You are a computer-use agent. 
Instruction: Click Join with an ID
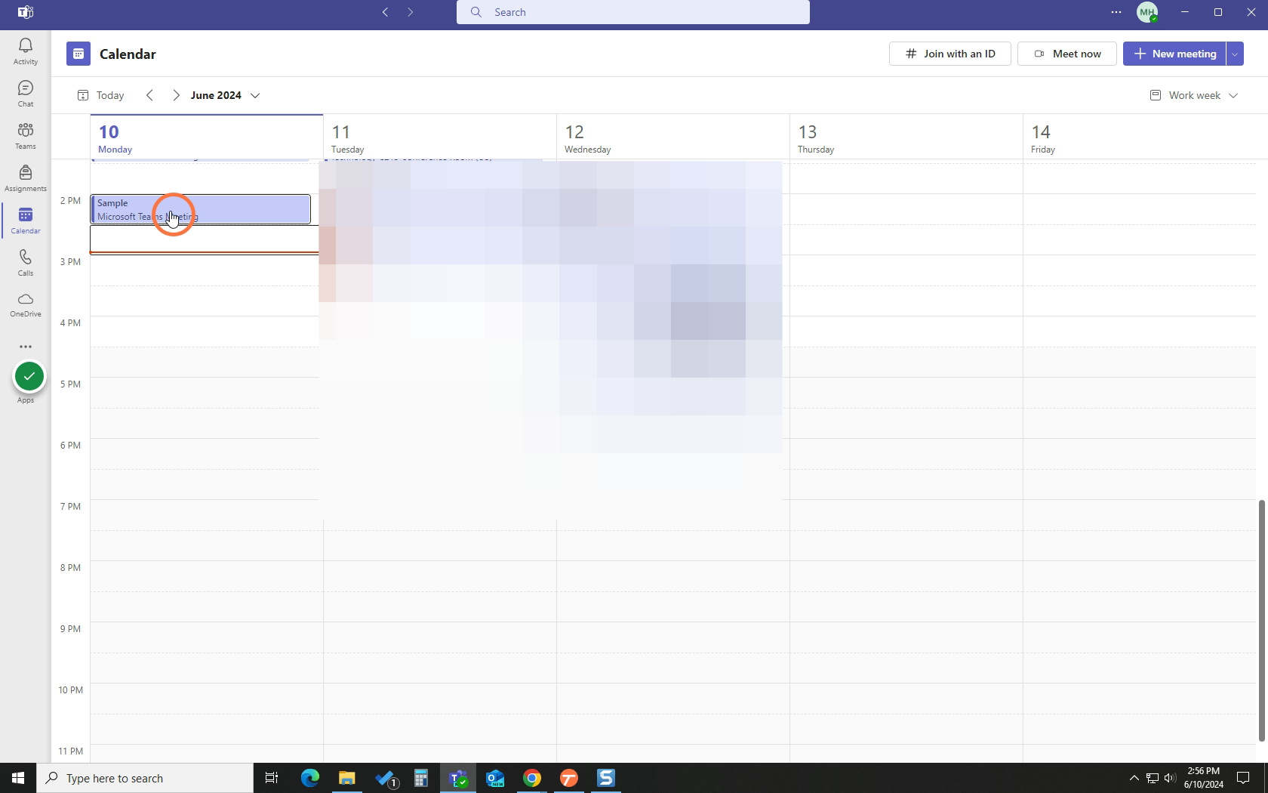tap(950, 54)
